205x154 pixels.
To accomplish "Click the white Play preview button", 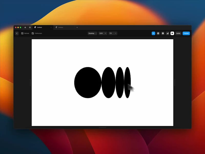I will (172, 33).
